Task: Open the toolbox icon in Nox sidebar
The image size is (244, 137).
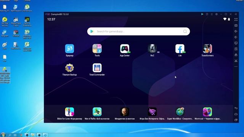Action: pyautogui.click(x=236, y=55)
